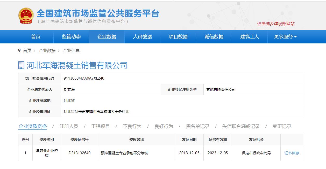Click the 资质类别 column header
Viewport: 326px width, 169px height.
(x=47, y=140)
